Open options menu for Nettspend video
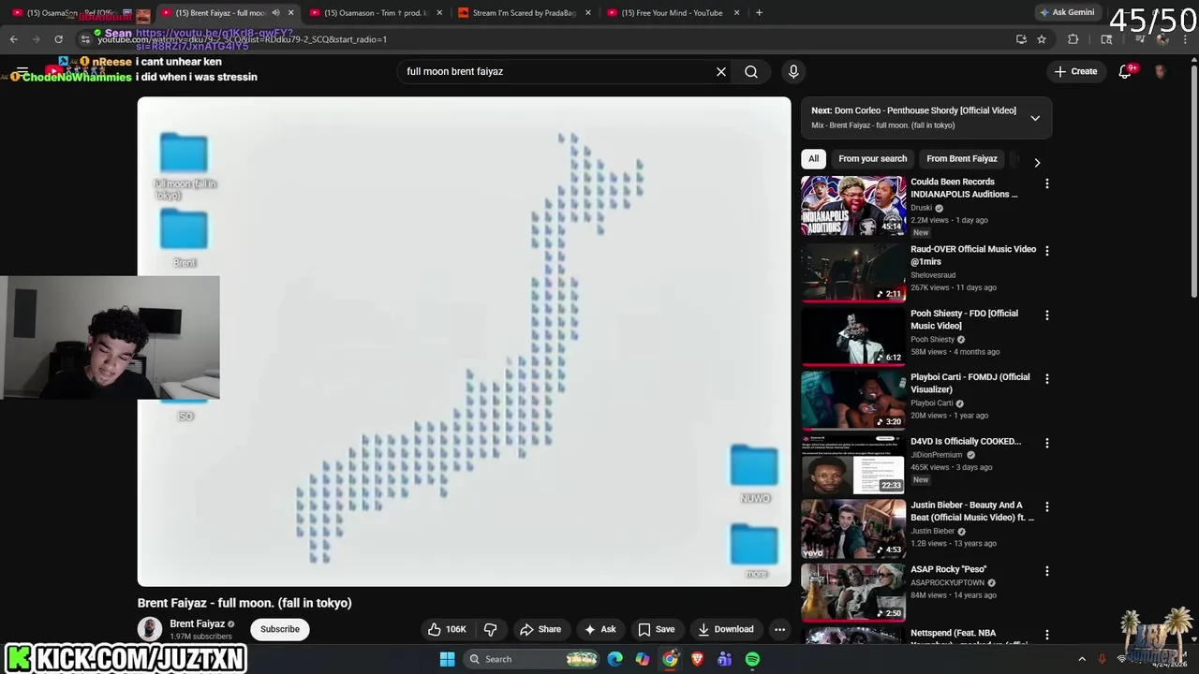1199x674 pixels. click(1047, 635)
